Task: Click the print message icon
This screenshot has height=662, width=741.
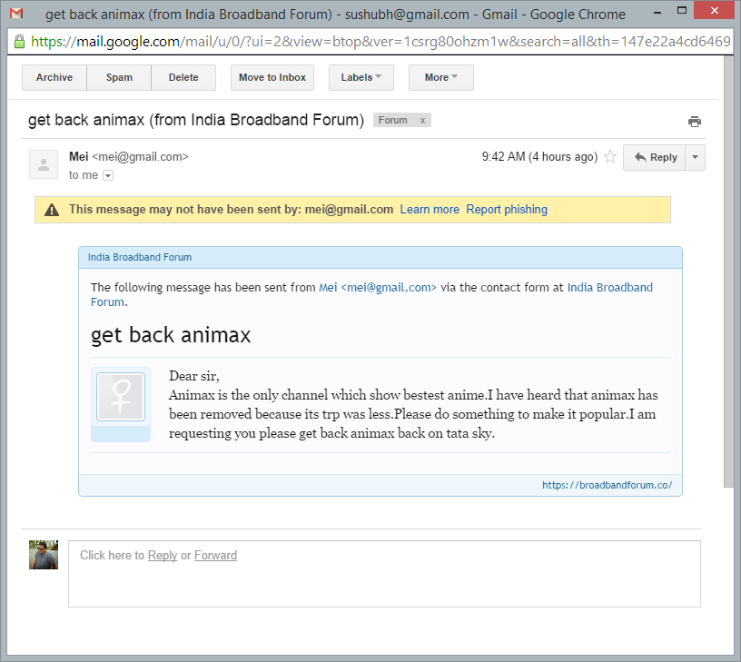Action: click(695, 122)
